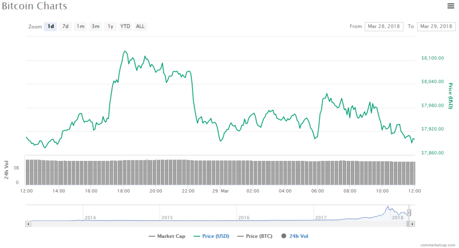Click the 24h Vol axis title

pyautogui.click(x=6, y=170)
